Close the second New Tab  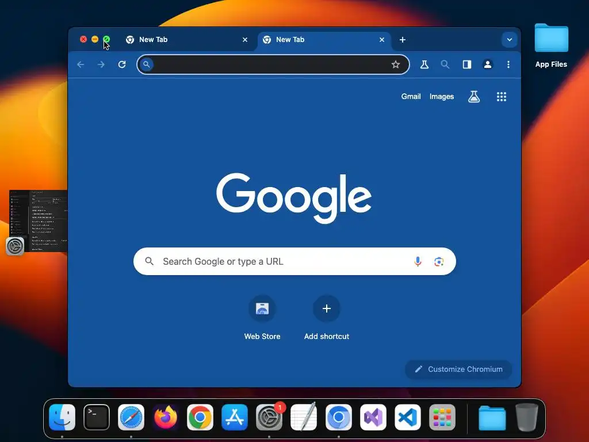click(382, 40)
